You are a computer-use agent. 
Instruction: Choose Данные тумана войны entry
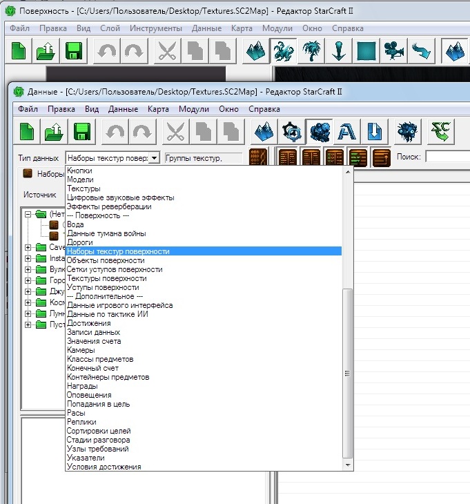204,233
